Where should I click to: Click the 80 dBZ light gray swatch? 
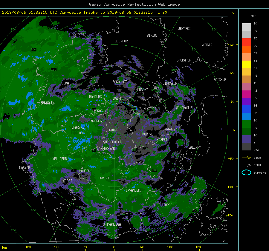[246, 27]
